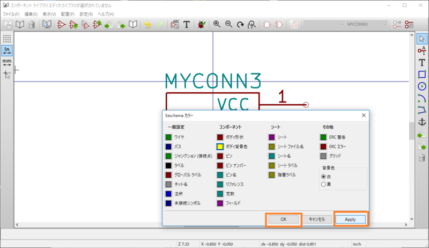429x248 pixels.
Task: Select the arc drawing tool
Action: click(421, 98)
